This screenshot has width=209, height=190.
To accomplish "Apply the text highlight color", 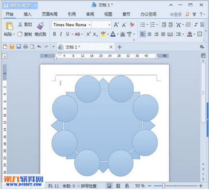I will point(103,34).
